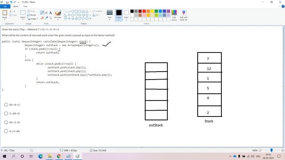Select the Magnifier tool
Image resolution: width=285 pixels, height=160 pixels.
(50, 18)
